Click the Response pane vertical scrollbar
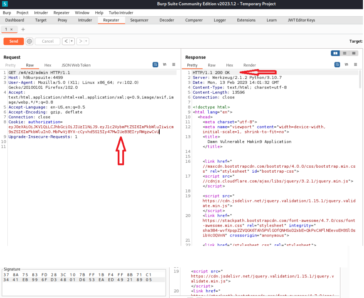Viewport: 364px width, 298px height. pos(360,79)
